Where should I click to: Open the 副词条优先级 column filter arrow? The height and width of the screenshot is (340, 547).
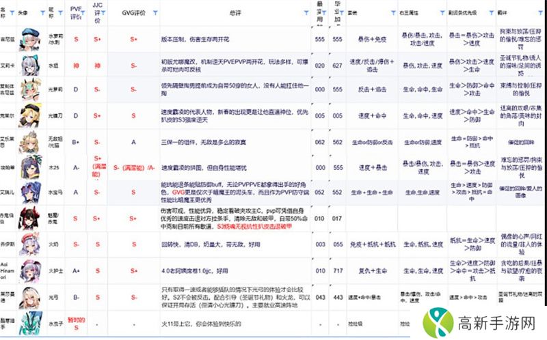[x=491, y=13]
